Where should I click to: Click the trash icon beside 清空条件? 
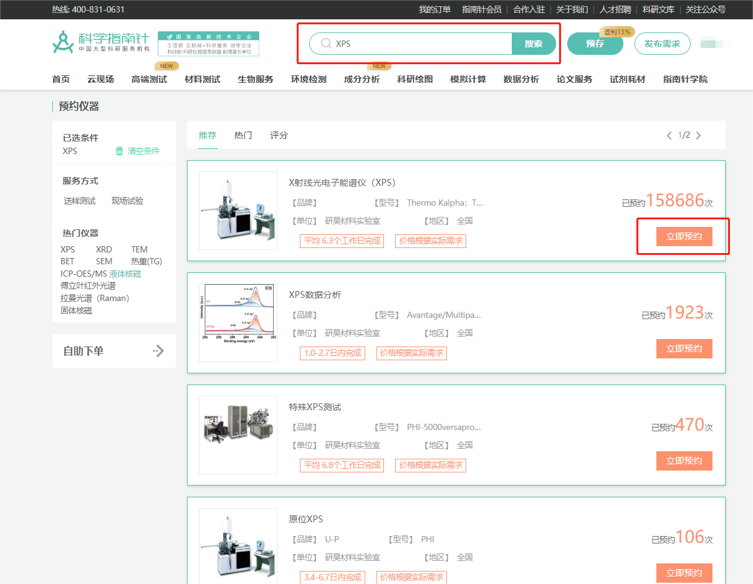click(x=119, y=151)
